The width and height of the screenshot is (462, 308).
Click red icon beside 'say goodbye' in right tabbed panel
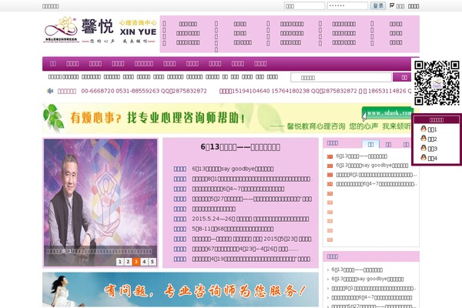pos(330,166)
